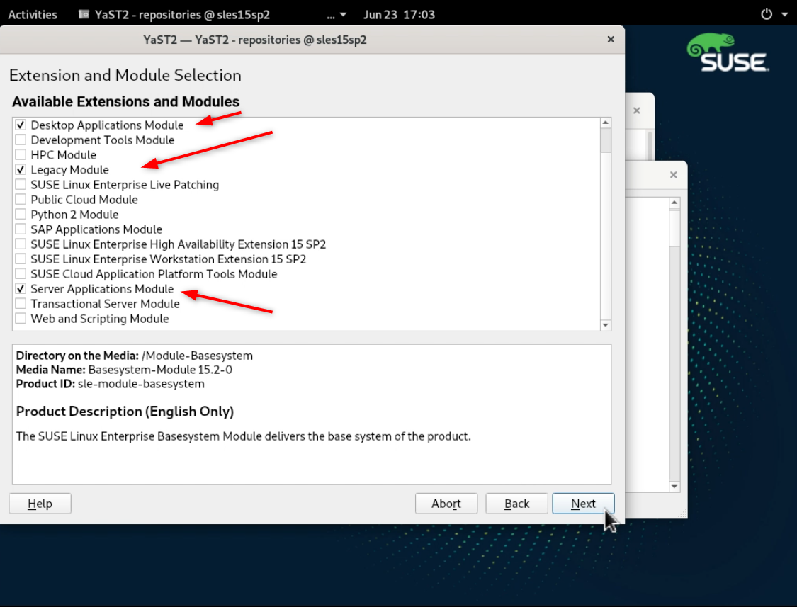The image size is (797, 607).
Task: Expand the top bar ellipsis dropdown
Action: coord(337,15)
